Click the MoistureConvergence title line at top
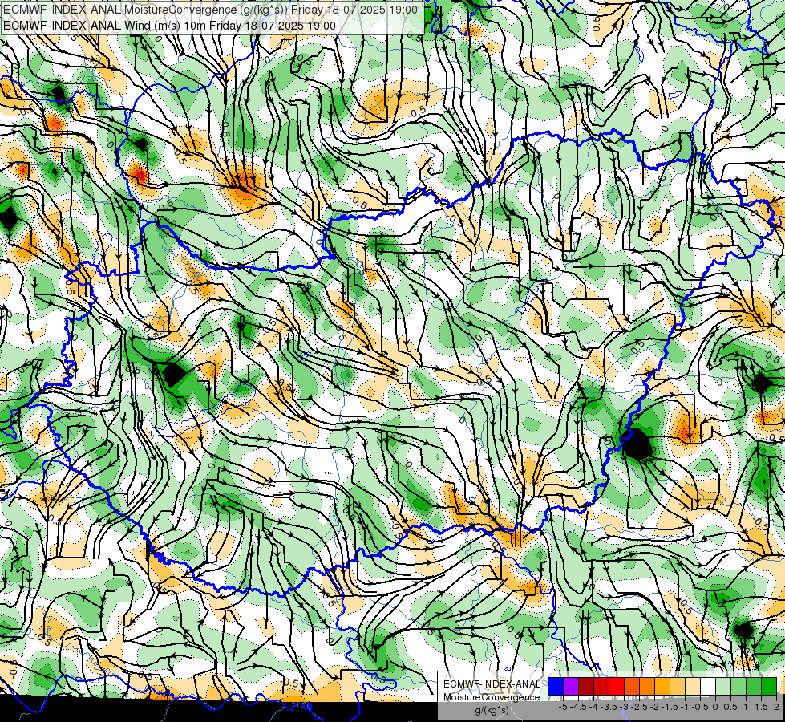The width and height of the screenshot is (785, 722). click(x=210, y=10)
